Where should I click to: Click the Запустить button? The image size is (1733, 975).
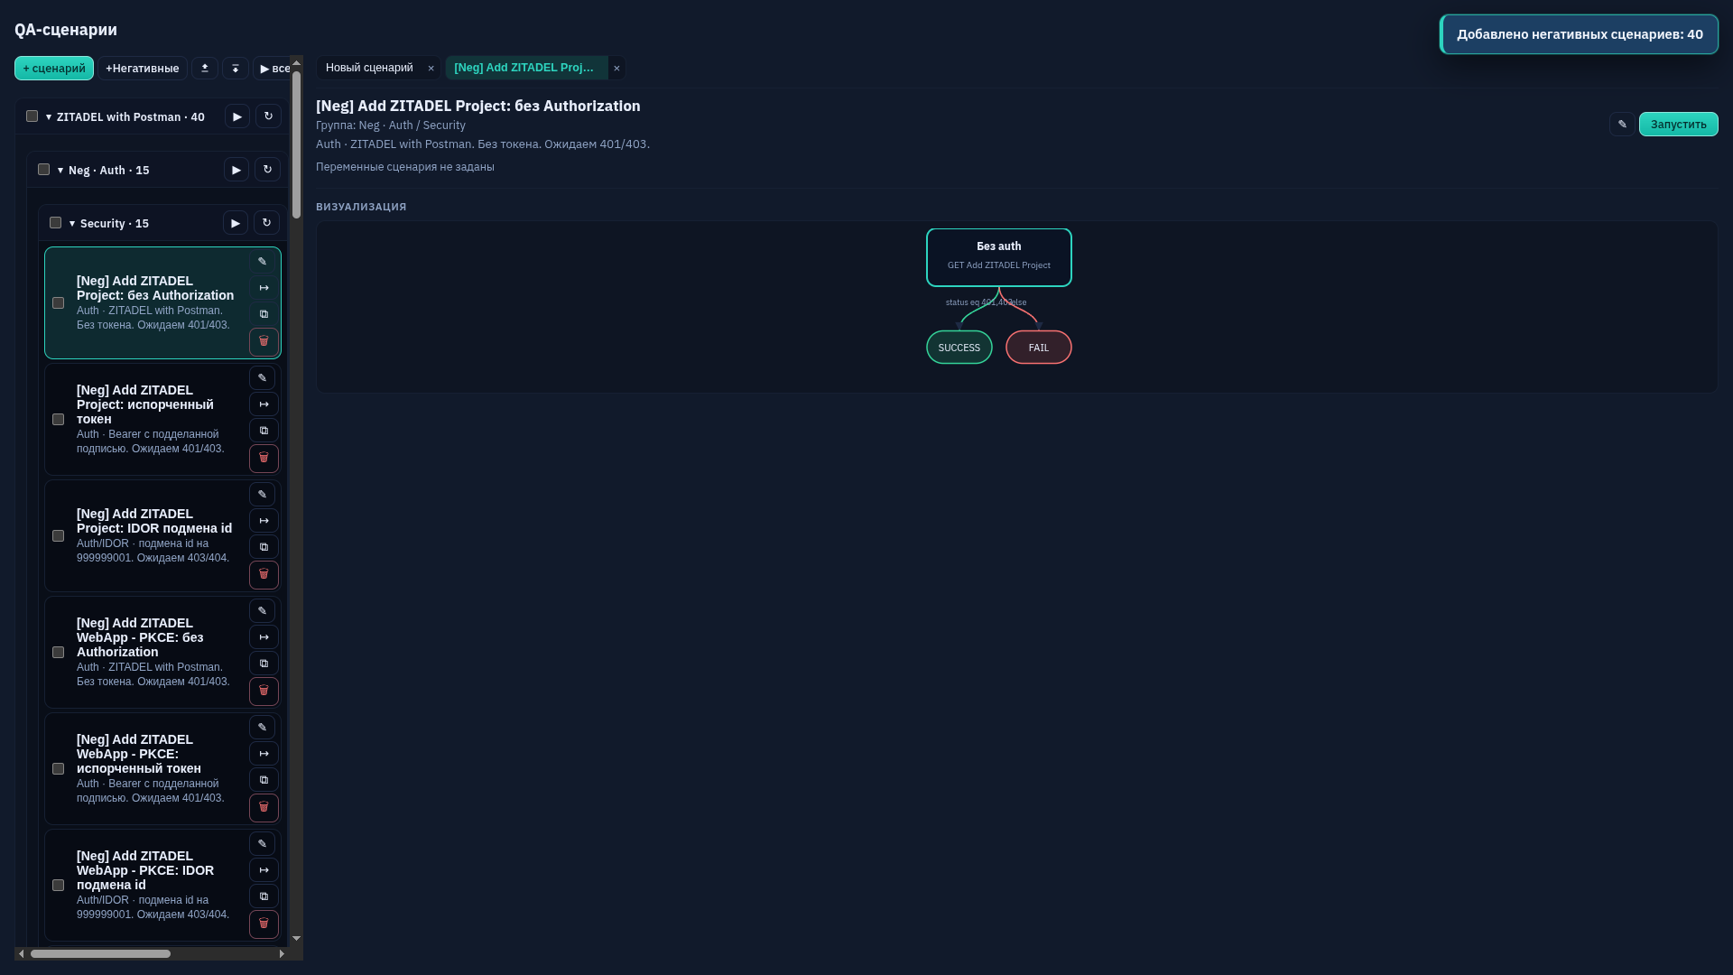pos(1678,125)
